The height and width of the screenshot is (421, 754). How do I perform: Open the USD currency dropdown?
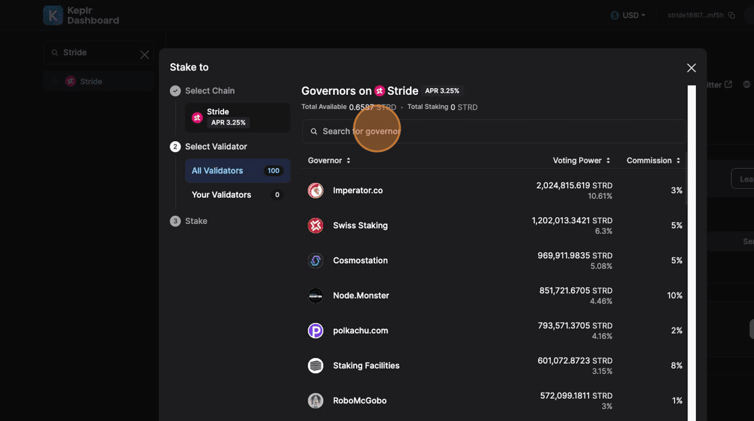coord(627,15)
